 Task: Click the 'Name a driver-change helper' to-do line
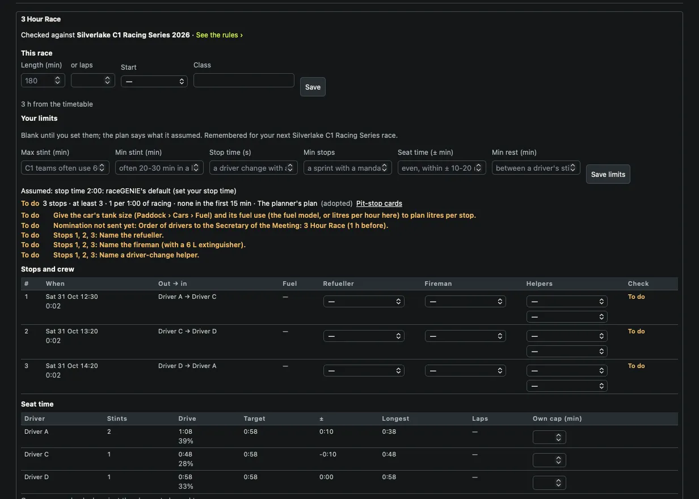126,255
